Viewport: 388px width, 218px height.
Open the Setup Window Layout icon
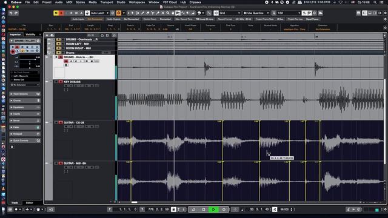[380, 13]
